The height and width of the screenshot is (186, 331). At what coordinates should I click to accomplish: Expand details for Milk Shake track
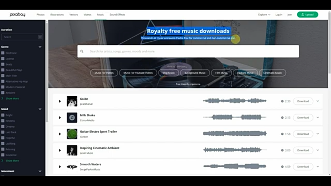318,118
